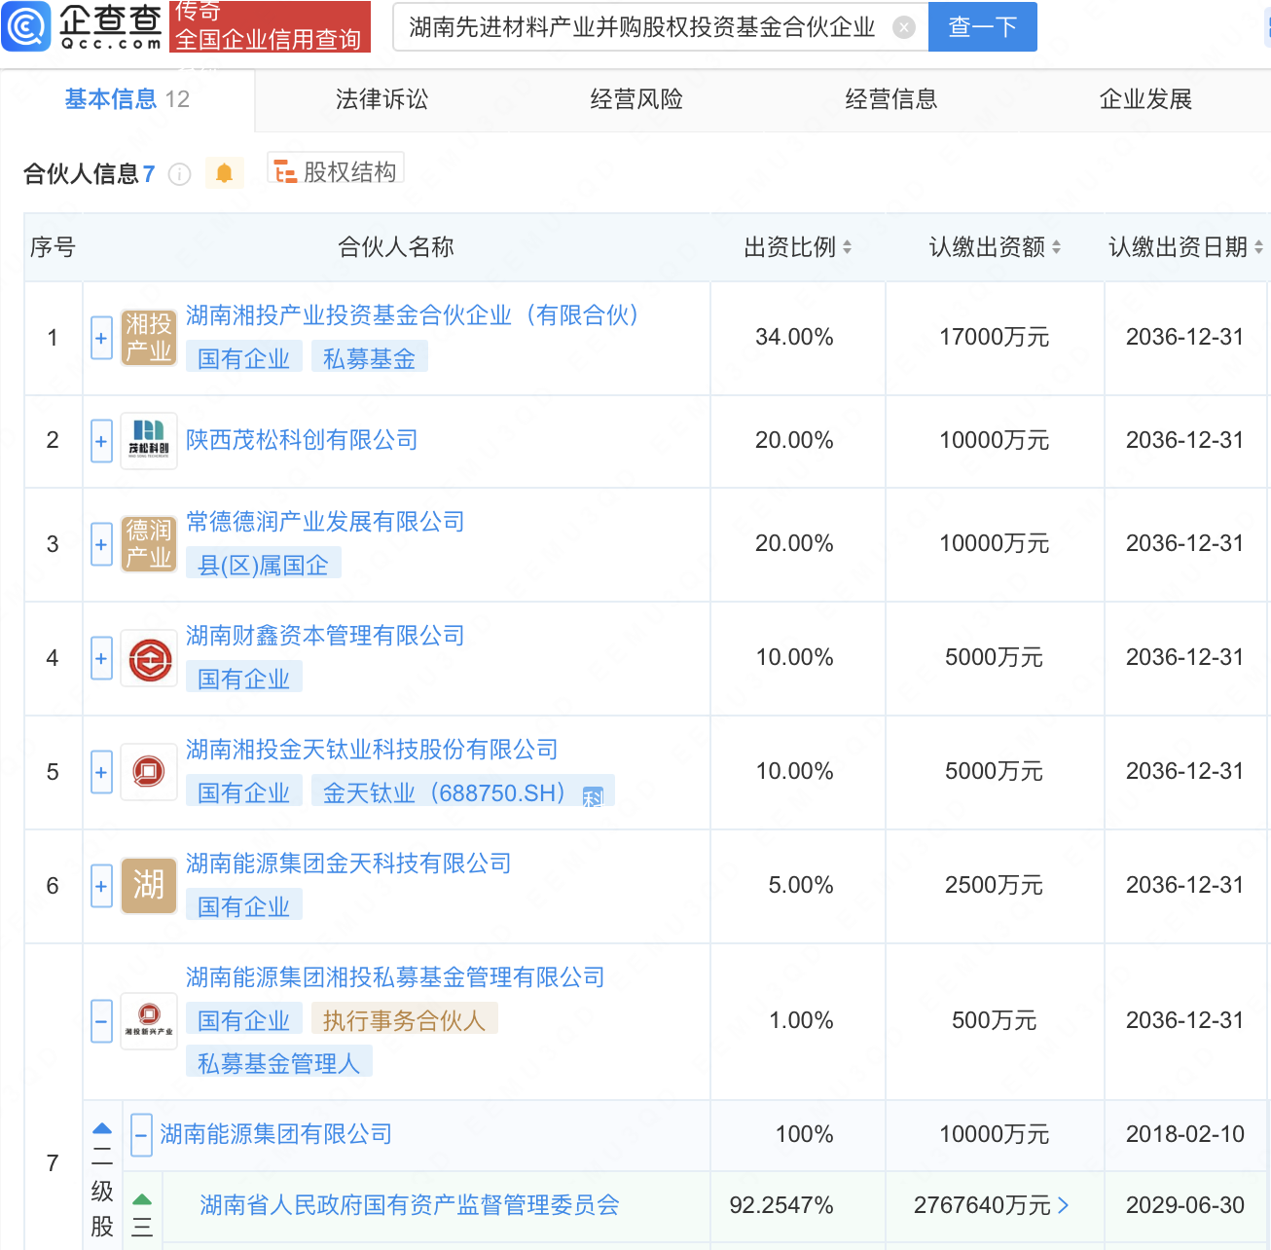Screen dimensions: 1271x1250
Task: Sort by 认缴出资额 column
Action: tap(994, 247)
